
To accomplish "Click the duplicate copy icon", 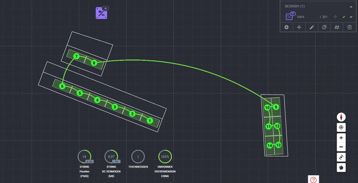I will (324, 27).
